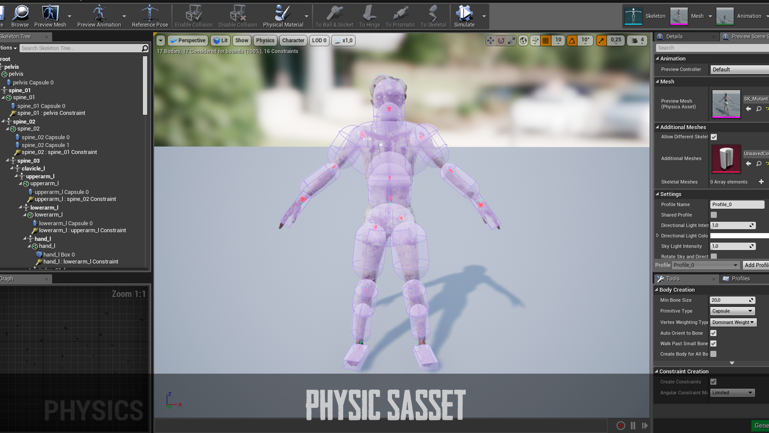769x433 pixels.
Task: Click magnifier icon beside Preview Mesh thumbnail
Action: pos(759,109)
